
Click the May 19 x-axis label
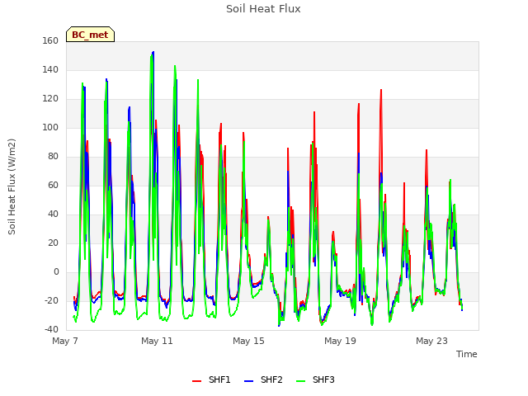[x=340, y=341]
